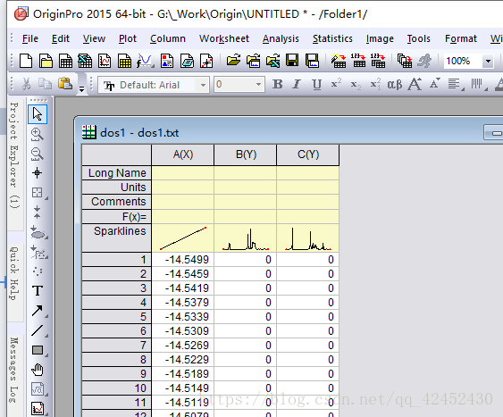This screenshot has height=417, width=503.
Task: Click the Open project folder icon
Action: (233, 61)
